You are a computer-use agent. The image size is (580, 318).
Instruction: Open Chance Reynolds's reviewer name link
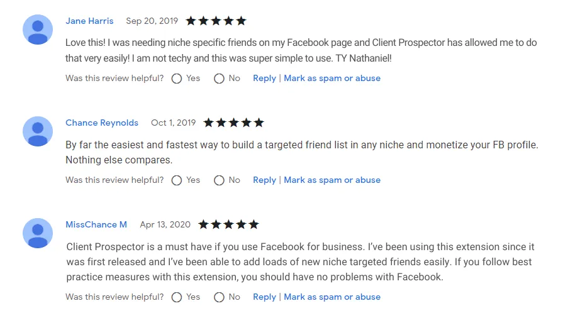click(x=102, y=123)
